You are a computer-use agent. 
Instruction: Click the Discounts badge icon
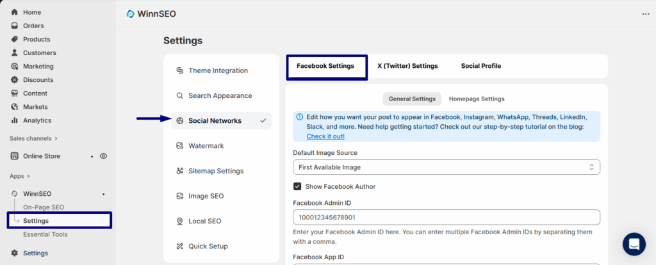pyautogui.click(x=15, y=79)
